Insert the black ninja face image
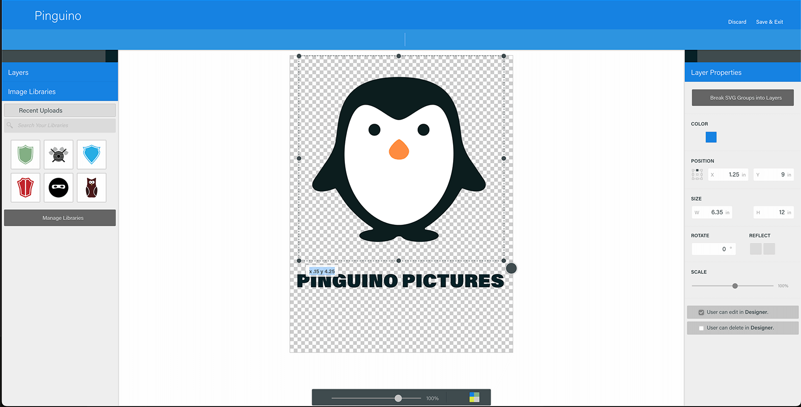 tap(59, 188)
